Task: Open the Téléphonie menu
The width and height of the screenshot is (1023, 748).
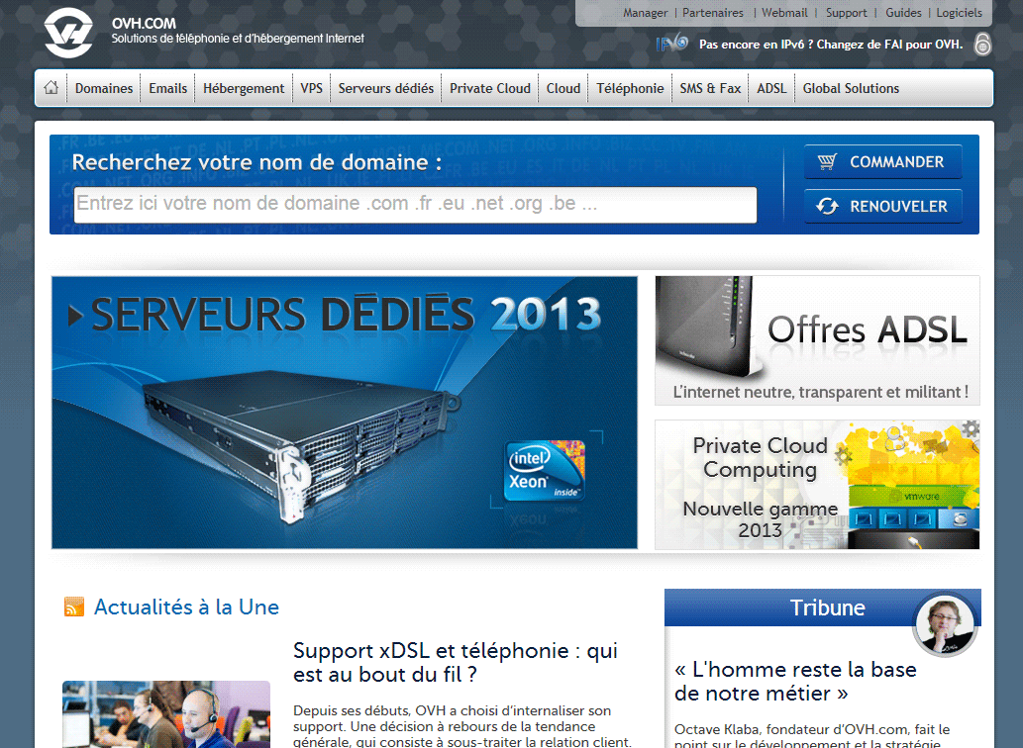Action: (x=630, y=88)
